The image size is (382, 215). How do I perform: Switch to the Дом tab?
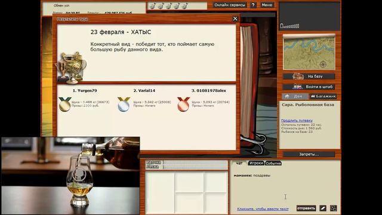(295, 96)
